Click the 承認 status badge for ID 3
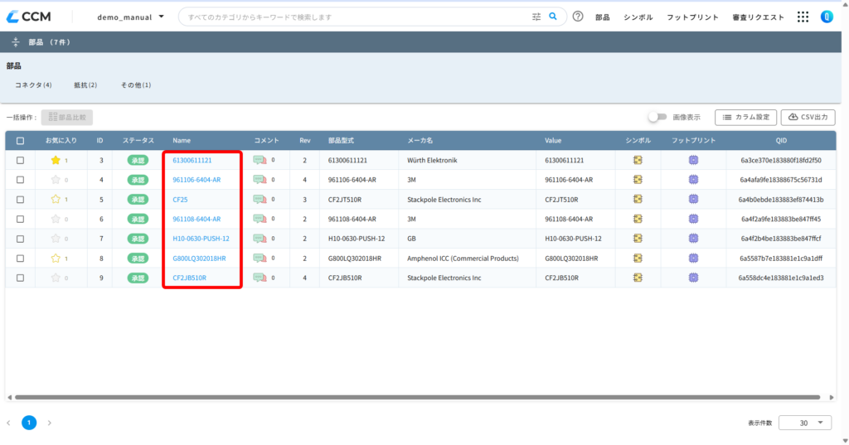The height and width of the screenshot is (445, 849). [x=138, y=160]
